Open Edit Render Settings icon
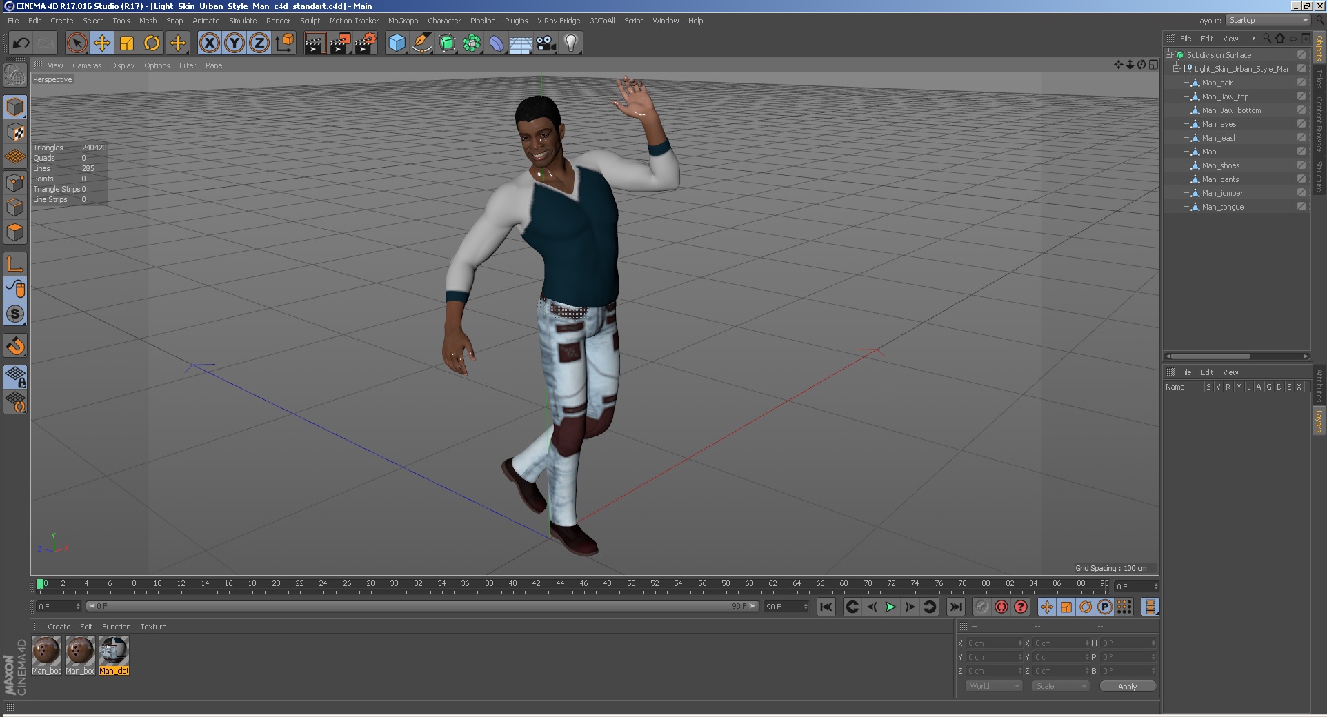The width and height of the screenshot is (1327, 717). [x=366, y=43]
